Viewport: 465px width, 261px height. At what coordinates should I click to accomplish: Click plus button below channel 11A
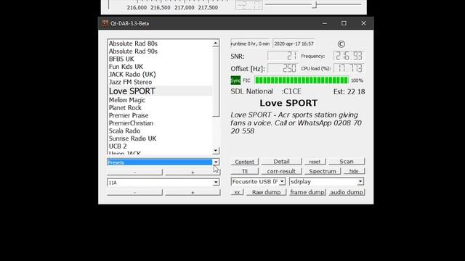[x=193, y=192]
